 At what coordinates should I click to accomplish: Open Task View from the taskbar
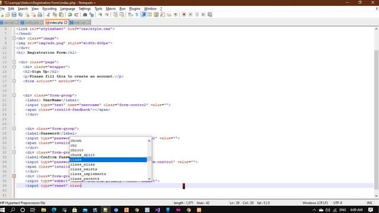(x=33, y=210)
